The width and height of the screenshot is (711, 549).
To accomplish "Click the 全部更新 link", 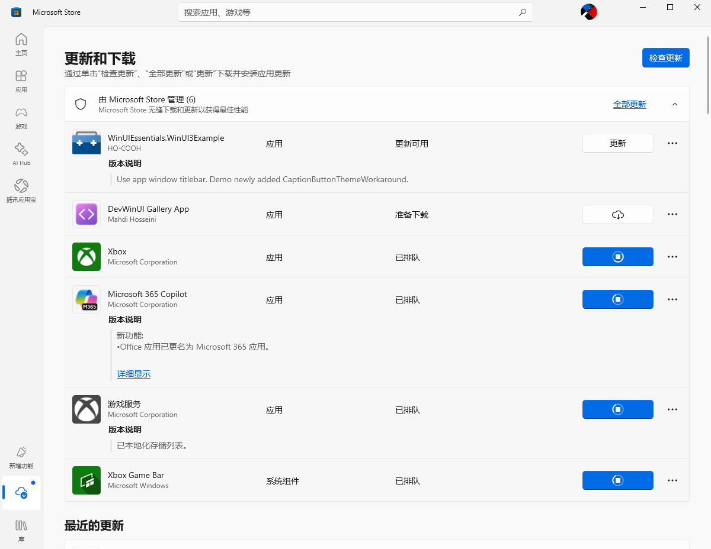I will tap(630, 104).
